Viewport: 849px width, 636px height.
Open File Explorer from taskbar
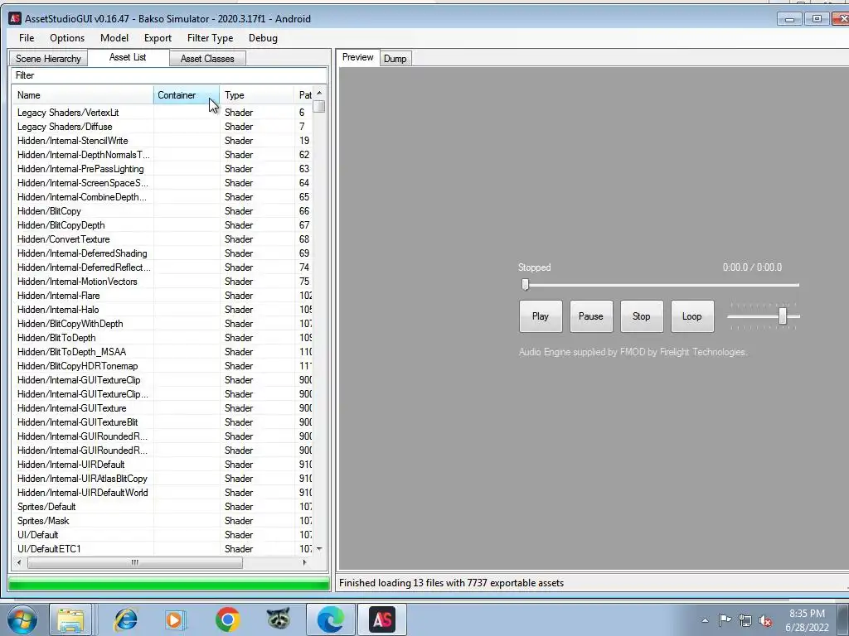click(71, 619)
